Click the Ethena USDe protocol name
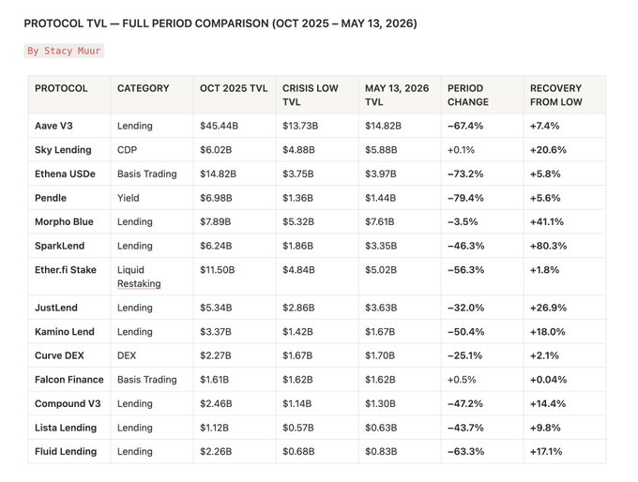This screenshot has height=482, width=638. click(65, 173)
